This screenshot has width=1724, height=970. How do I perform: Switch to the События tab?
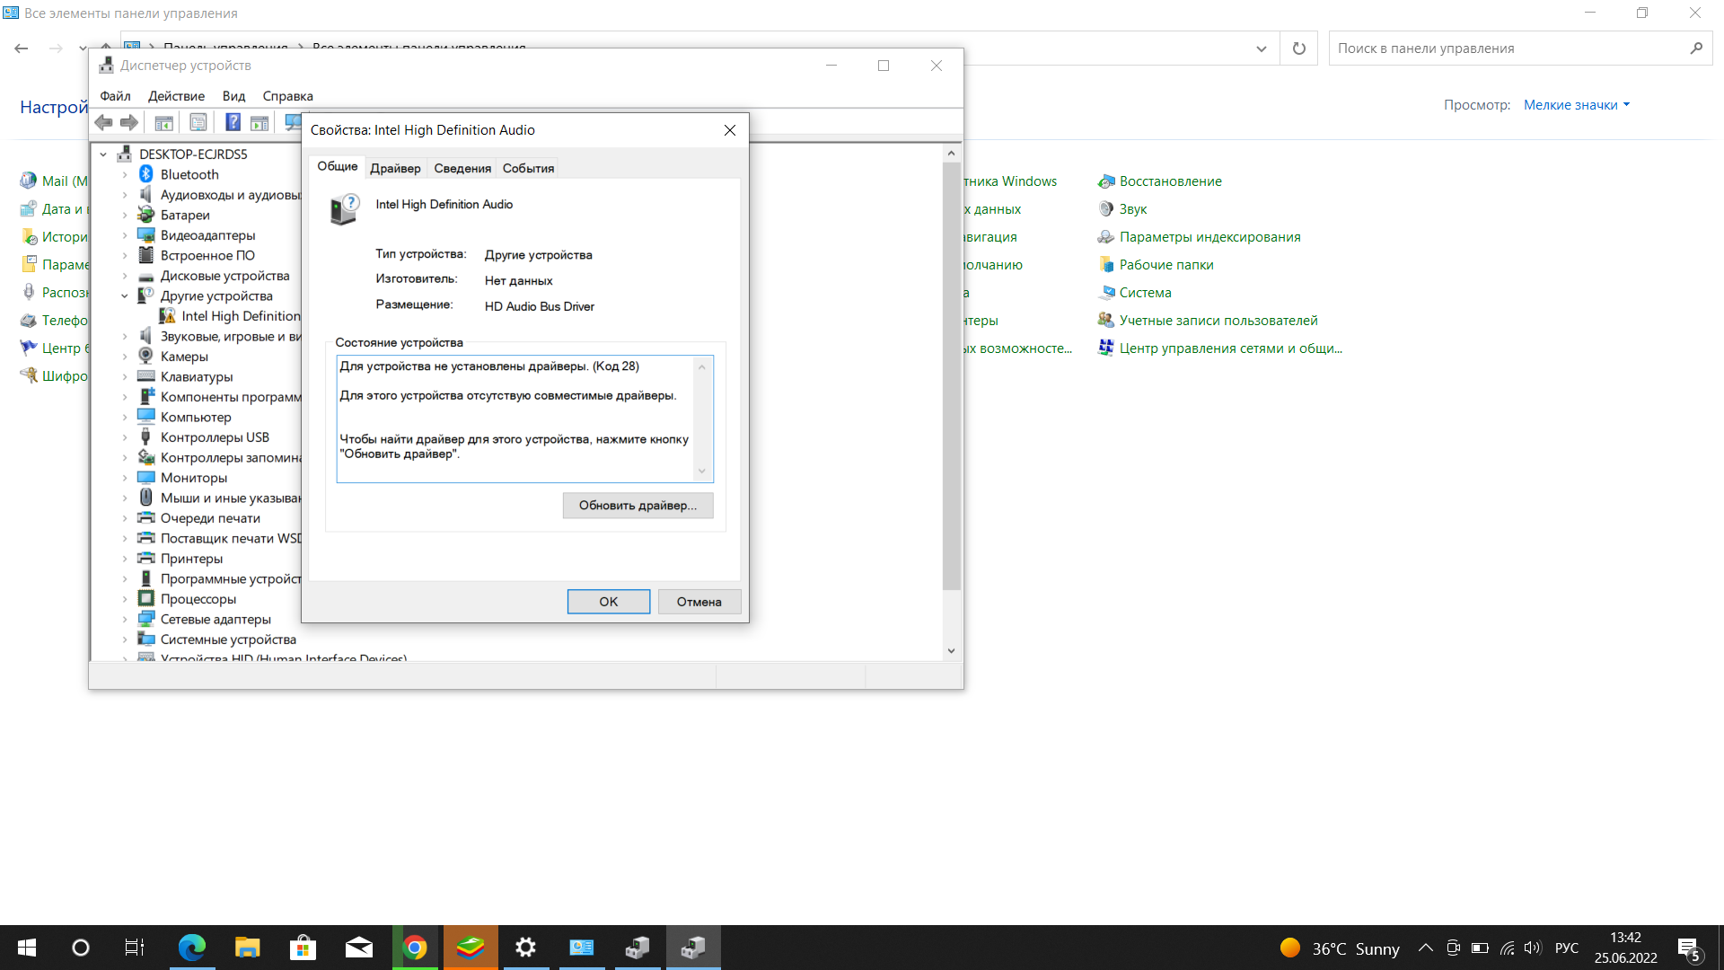pos(527,168)
